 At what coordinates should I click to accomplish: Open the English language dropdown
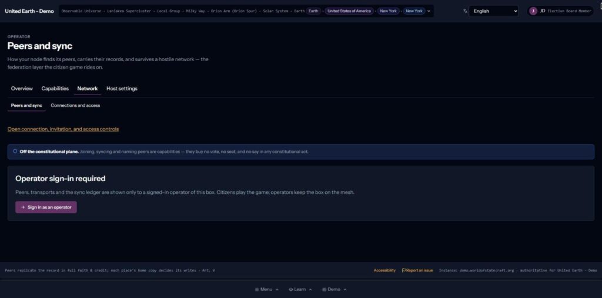[494, 11]
